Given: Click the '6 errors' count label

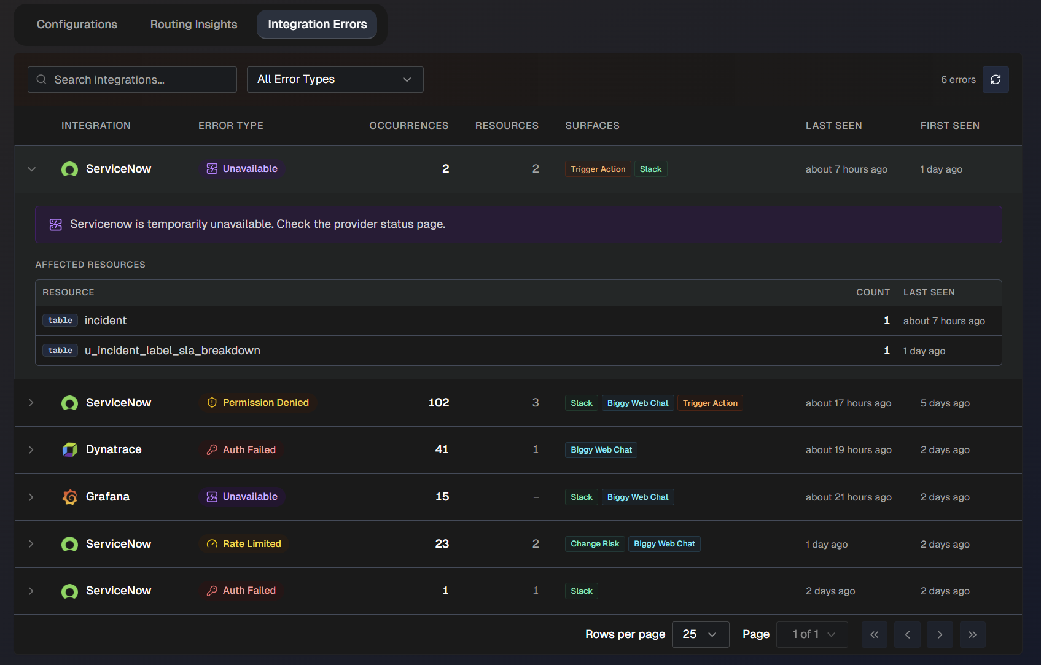Looking at the screenshot, I should [958, 80].
